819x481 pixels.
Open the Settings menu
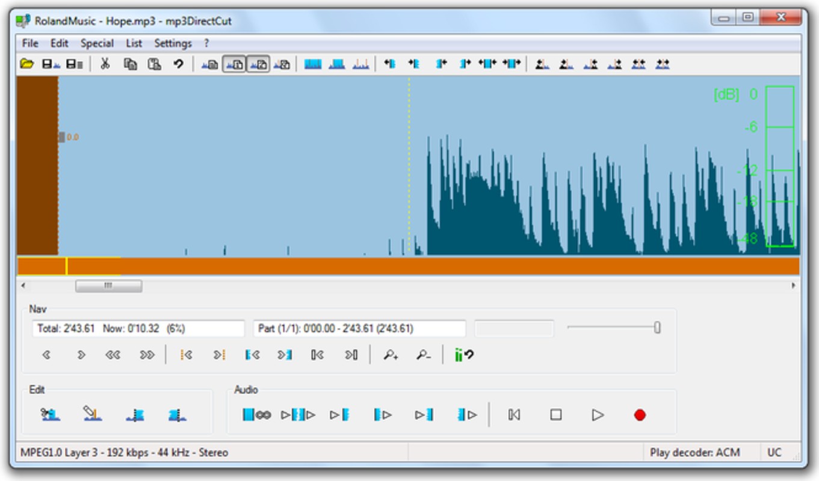(173, 43)
